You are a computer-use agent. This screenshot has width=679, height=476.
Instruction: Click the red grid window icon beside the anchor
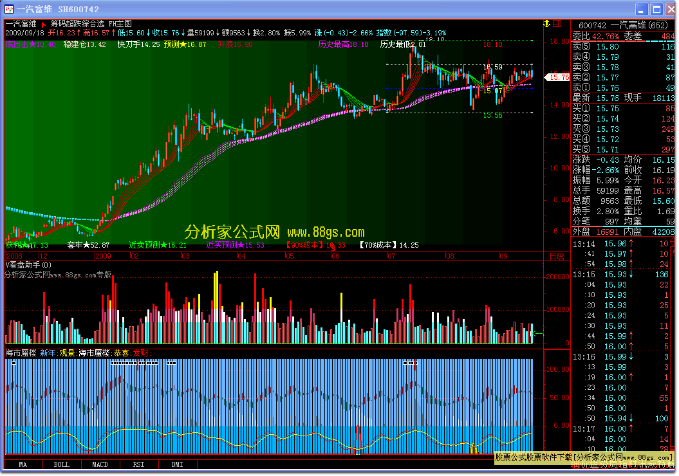click(x=557, y=23)
